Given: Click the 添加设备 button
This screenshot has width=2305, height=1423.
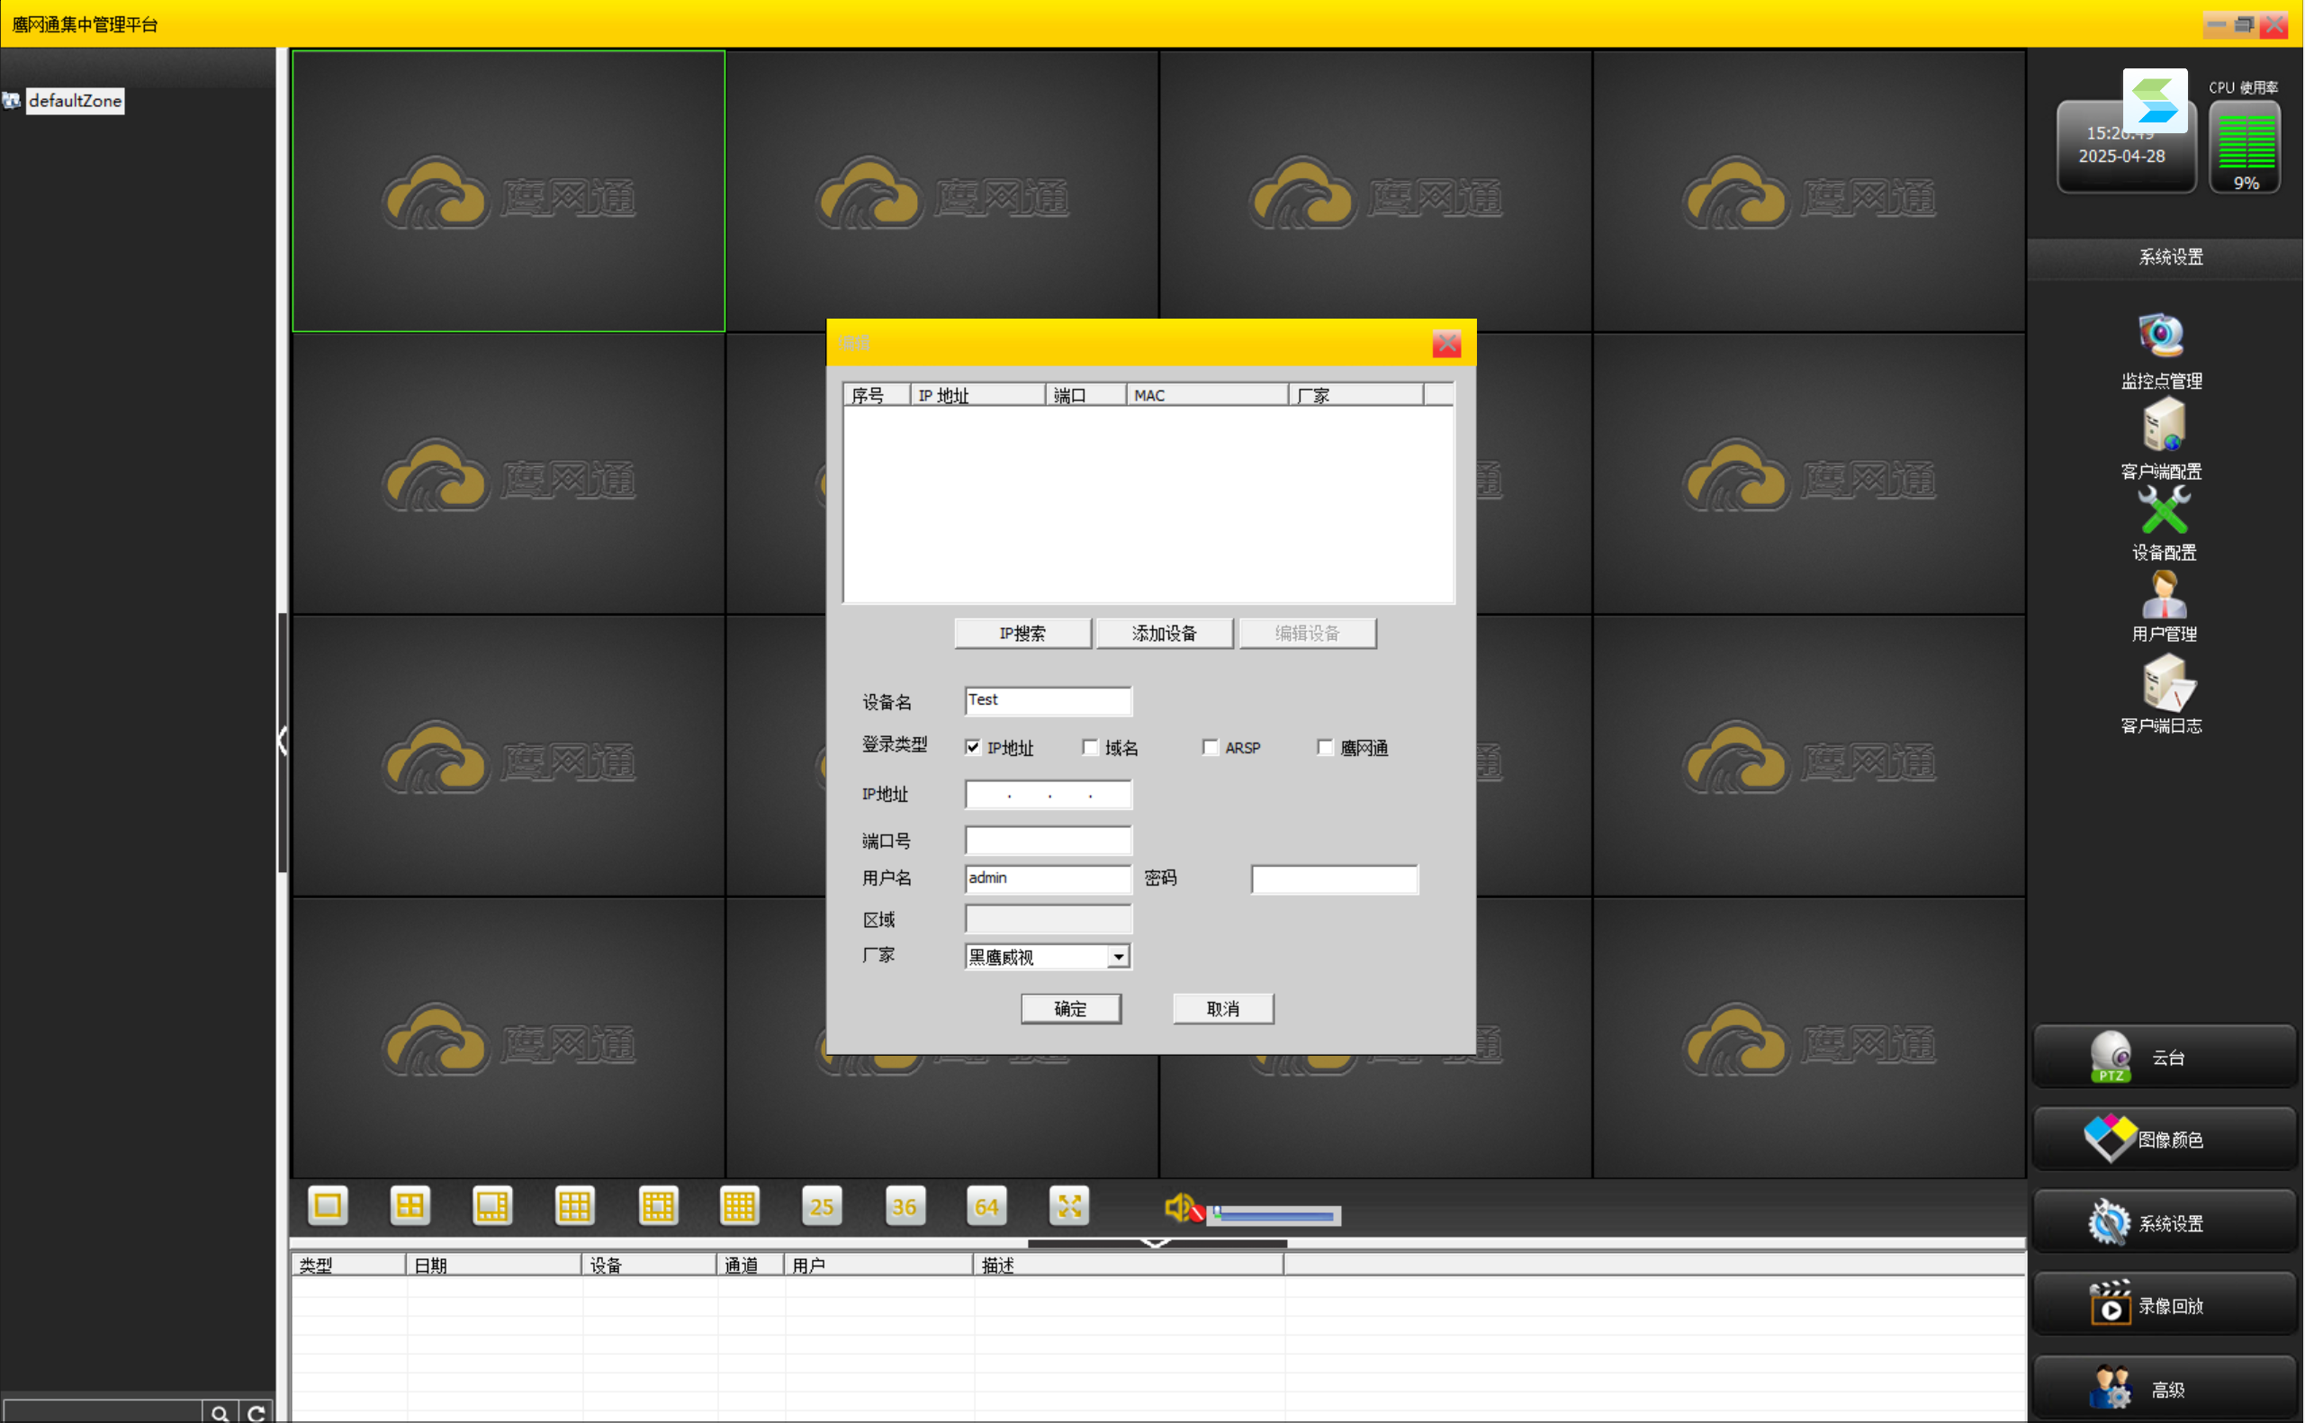Looking at the screenshot, I should click(x=1165, y=634).
